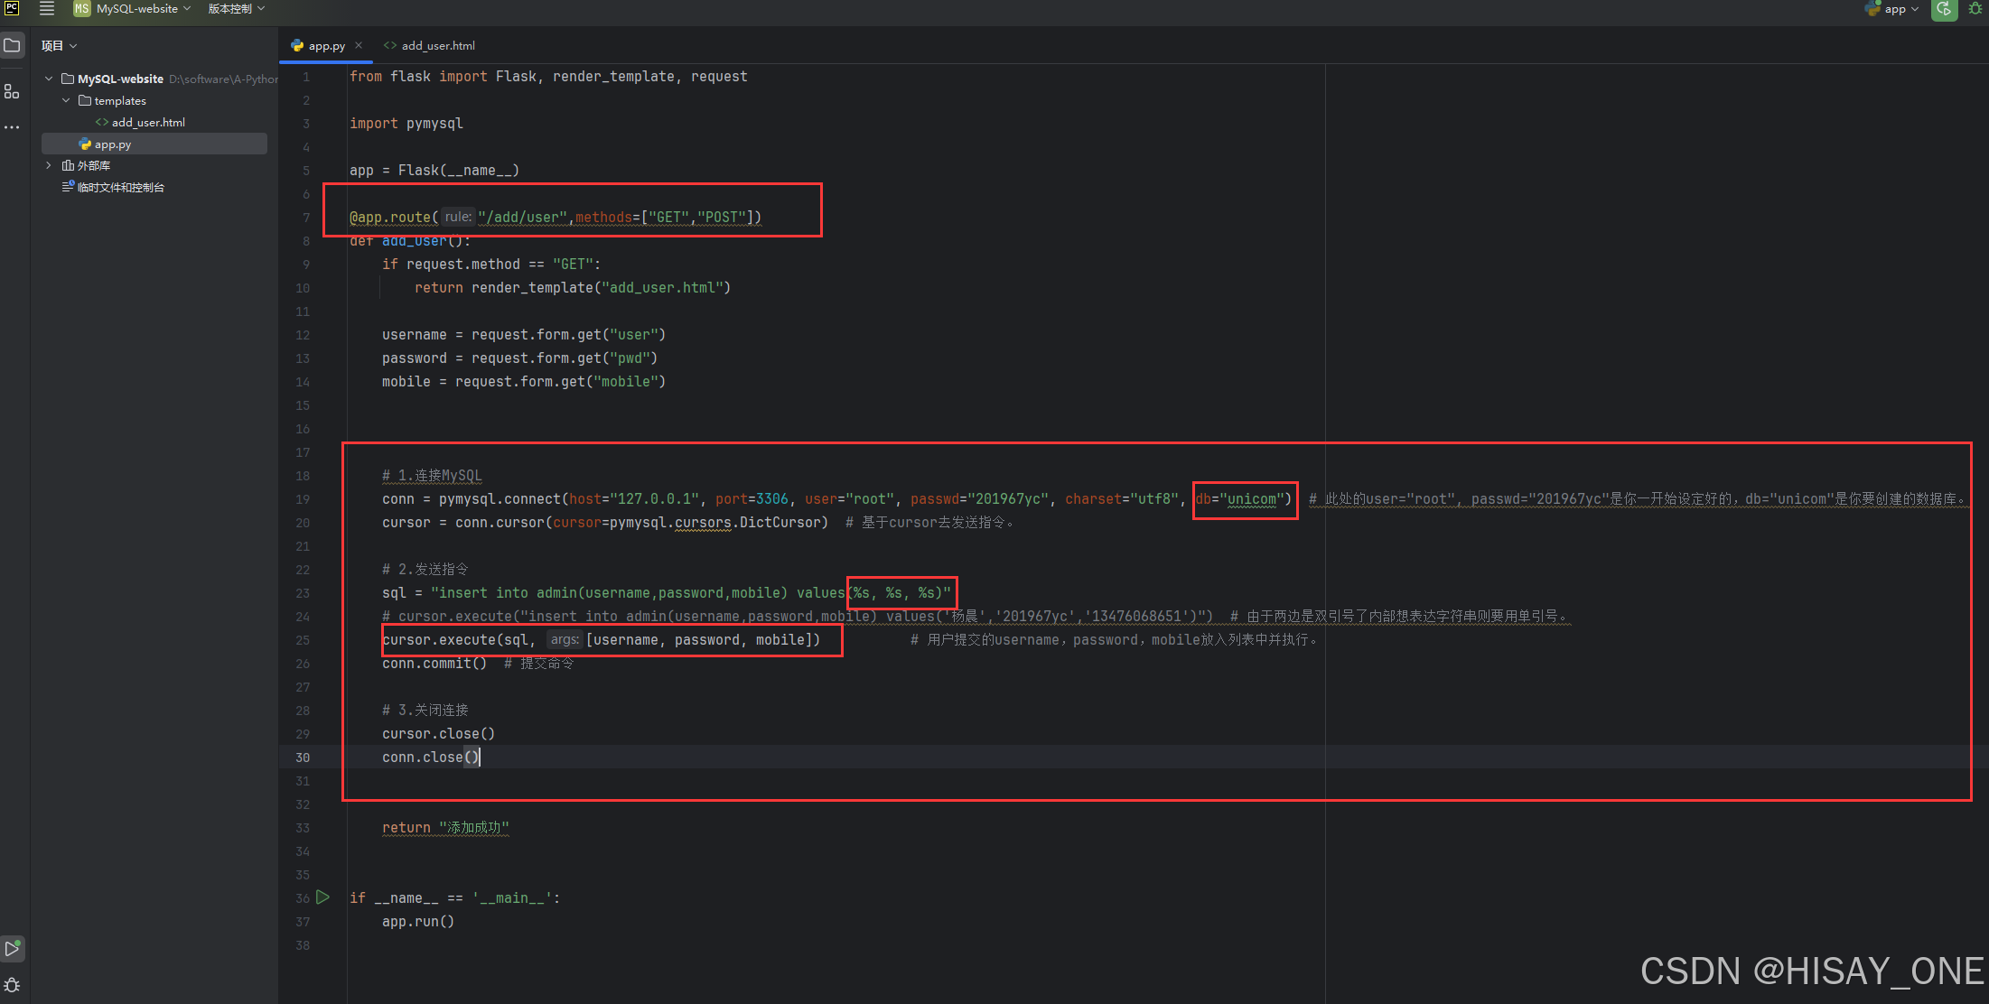Image resolution: width=1989 pixels, height=1004 pixels.
Task: Switch to the add_user.html editor tab
Action: point(437,45)
